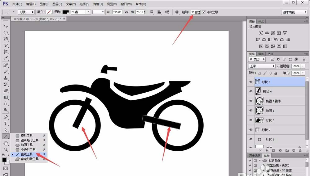Toggle the 对齐边缘 checkbox
The width and height of the screenshot is (310, 176).
tap(204, 12)
